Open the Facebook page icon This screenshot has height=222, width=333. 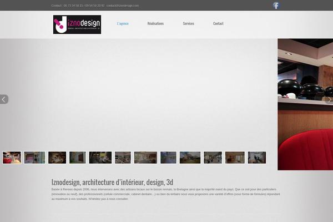click(x=276, y=6)
